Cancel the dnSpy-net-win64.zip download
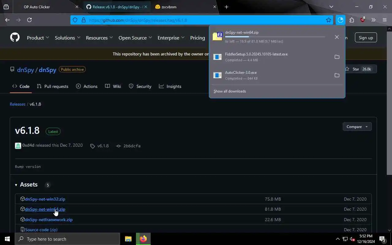 pos(337,37)
